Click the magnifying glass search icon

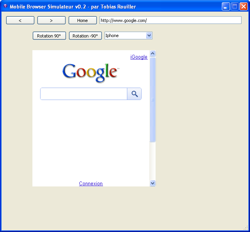pyautogui.click(x=134, y=94)
